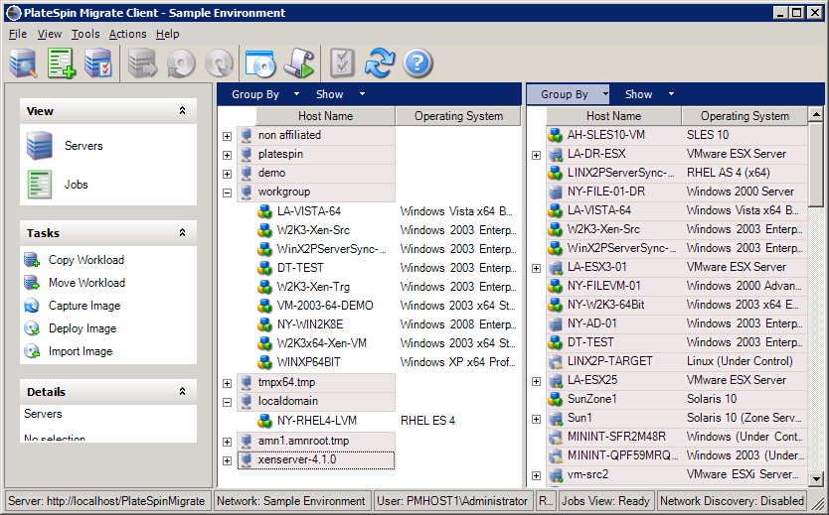This screenshot has width=829, height=515.
Task: Collapse the Tasks panel section
Action: (x=182, y=233)
